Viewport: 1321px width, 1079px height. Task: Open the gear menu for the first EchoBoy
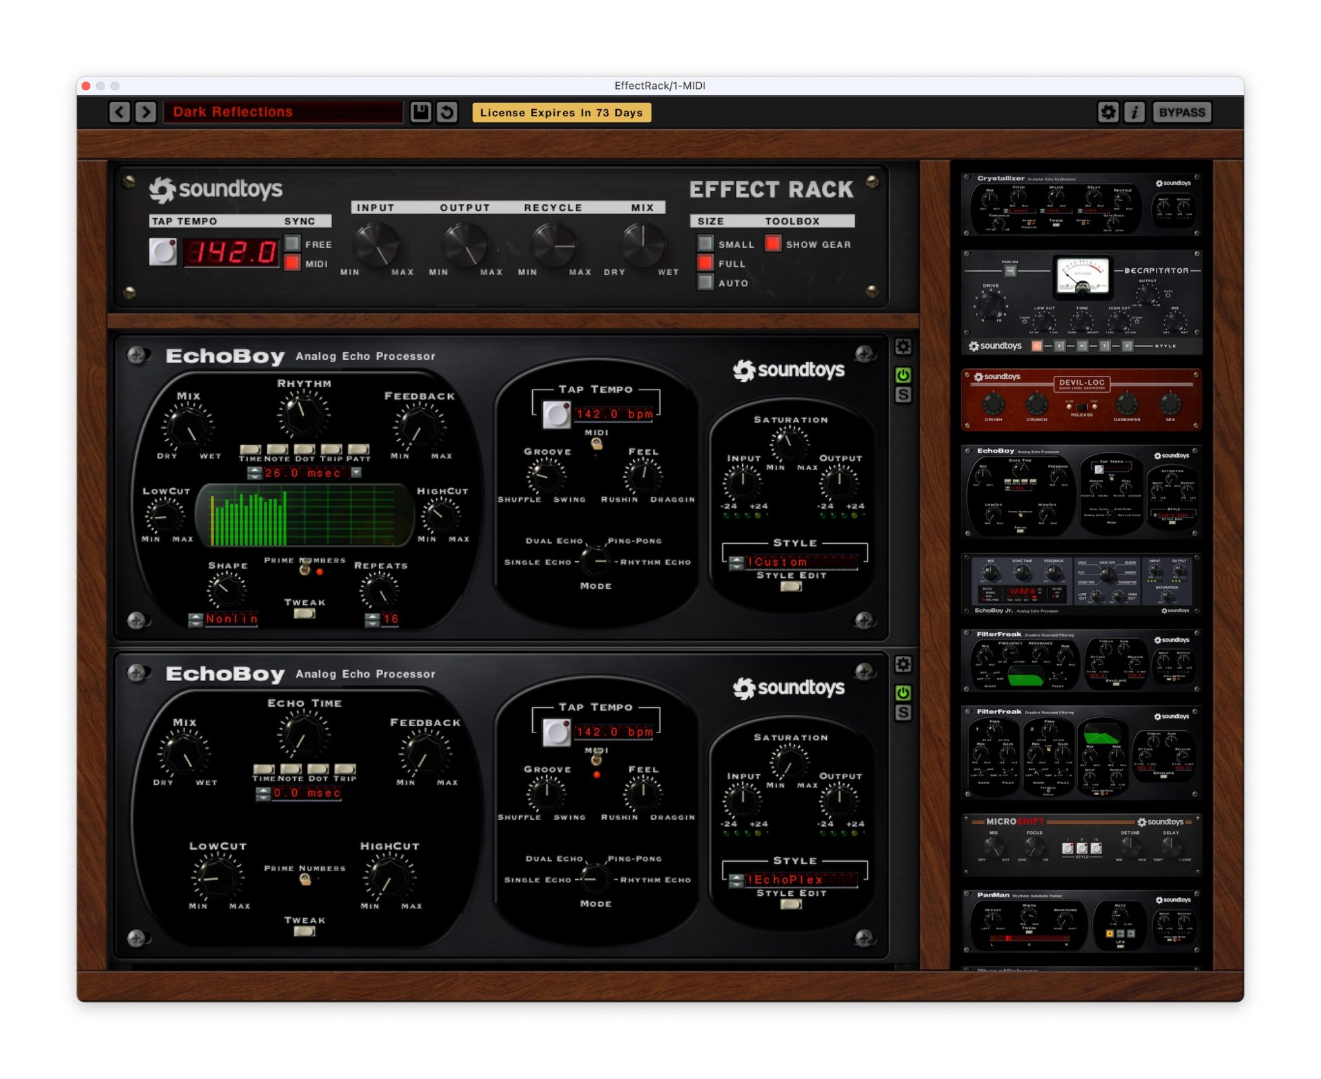[x=903, y=347]
